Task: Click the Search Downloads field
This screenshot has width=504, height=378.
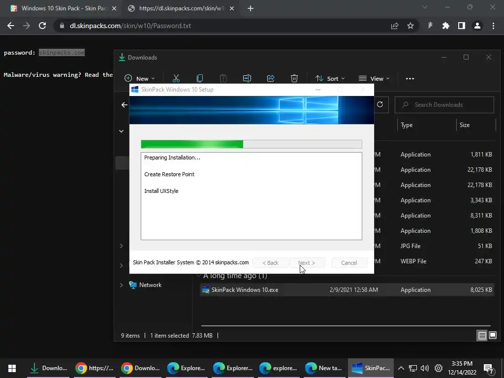Action: [444, 105]
